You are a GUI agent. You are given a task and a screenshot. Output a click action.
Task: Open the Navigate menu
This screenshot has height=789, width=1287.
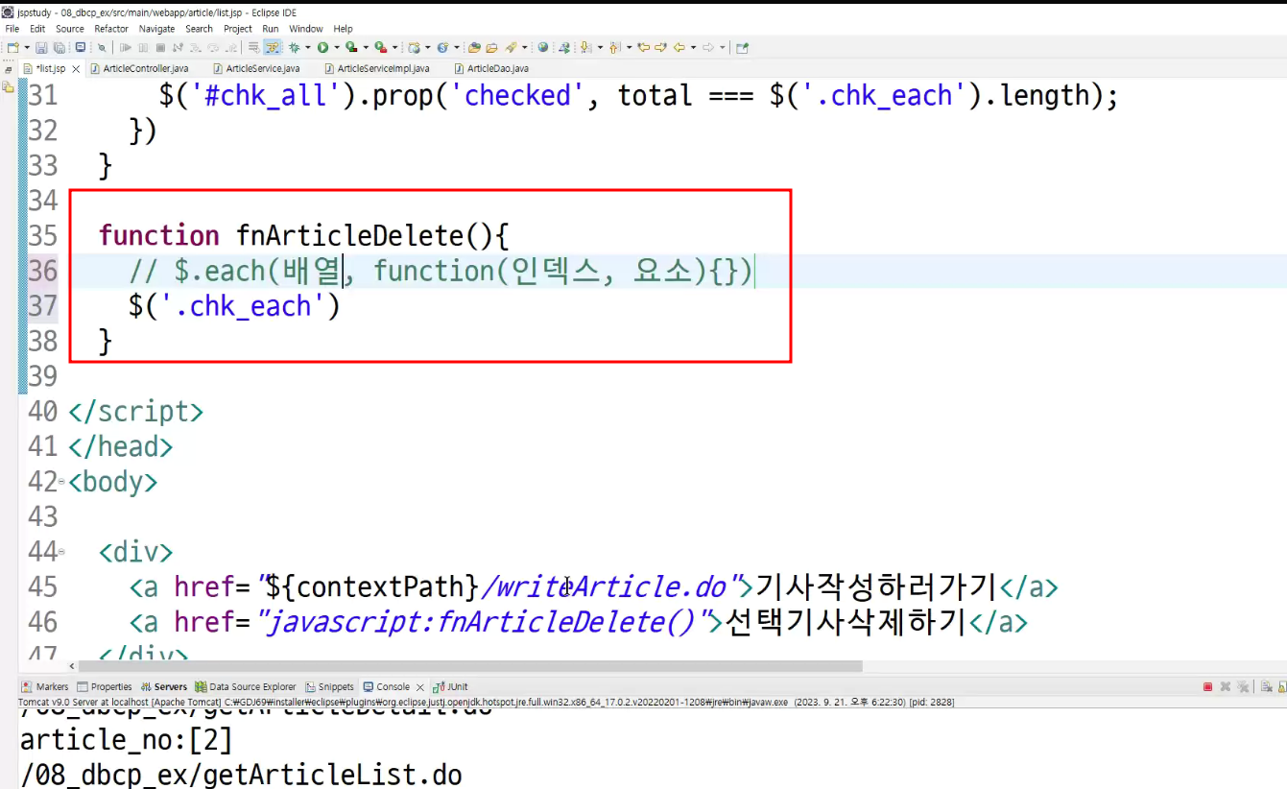coord(157,29)
